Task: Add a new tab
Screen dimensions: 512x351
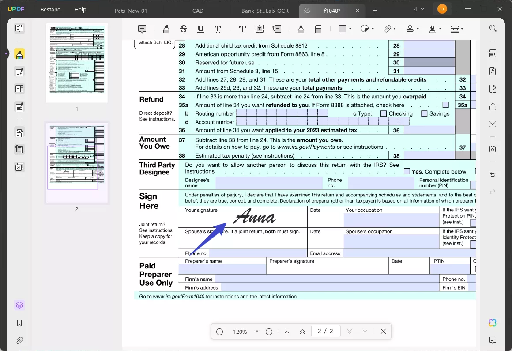Action: click(x=375, y=11)
